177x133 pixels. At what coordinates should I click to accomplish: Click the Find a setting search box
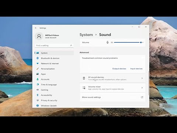(x=54, y=45)
